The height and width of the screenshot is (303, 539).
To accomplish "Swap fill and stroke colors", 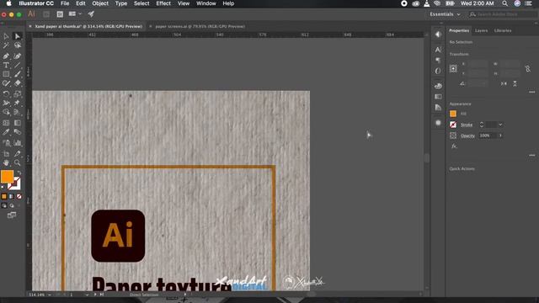I will 19,173.
